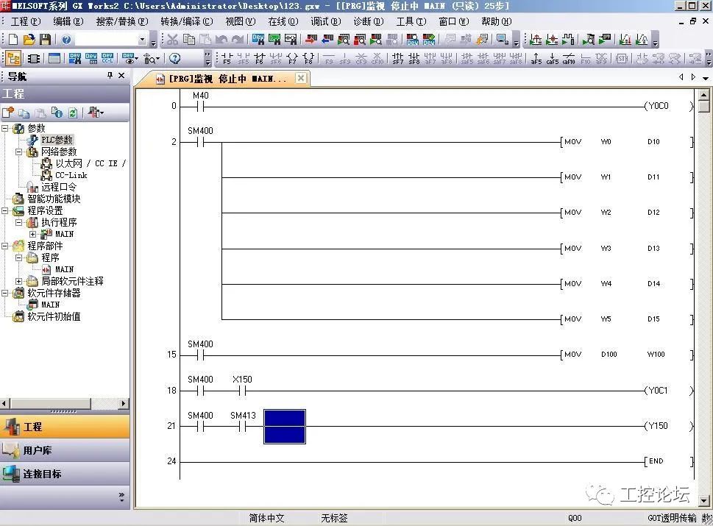Pin the navigation panel
The width and height of the screenshot is (713, 526).
[110, 76]
